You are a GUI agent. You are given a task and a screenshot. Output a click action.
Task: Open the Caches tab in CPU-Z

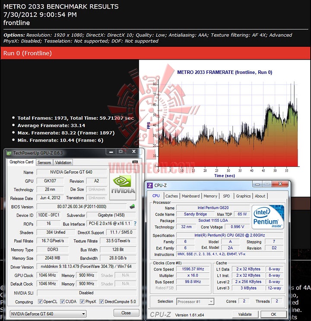[x=171, y=196]
